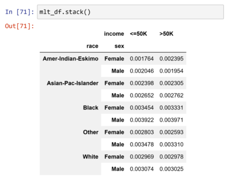Click the <=50K column header

point(138,34)
